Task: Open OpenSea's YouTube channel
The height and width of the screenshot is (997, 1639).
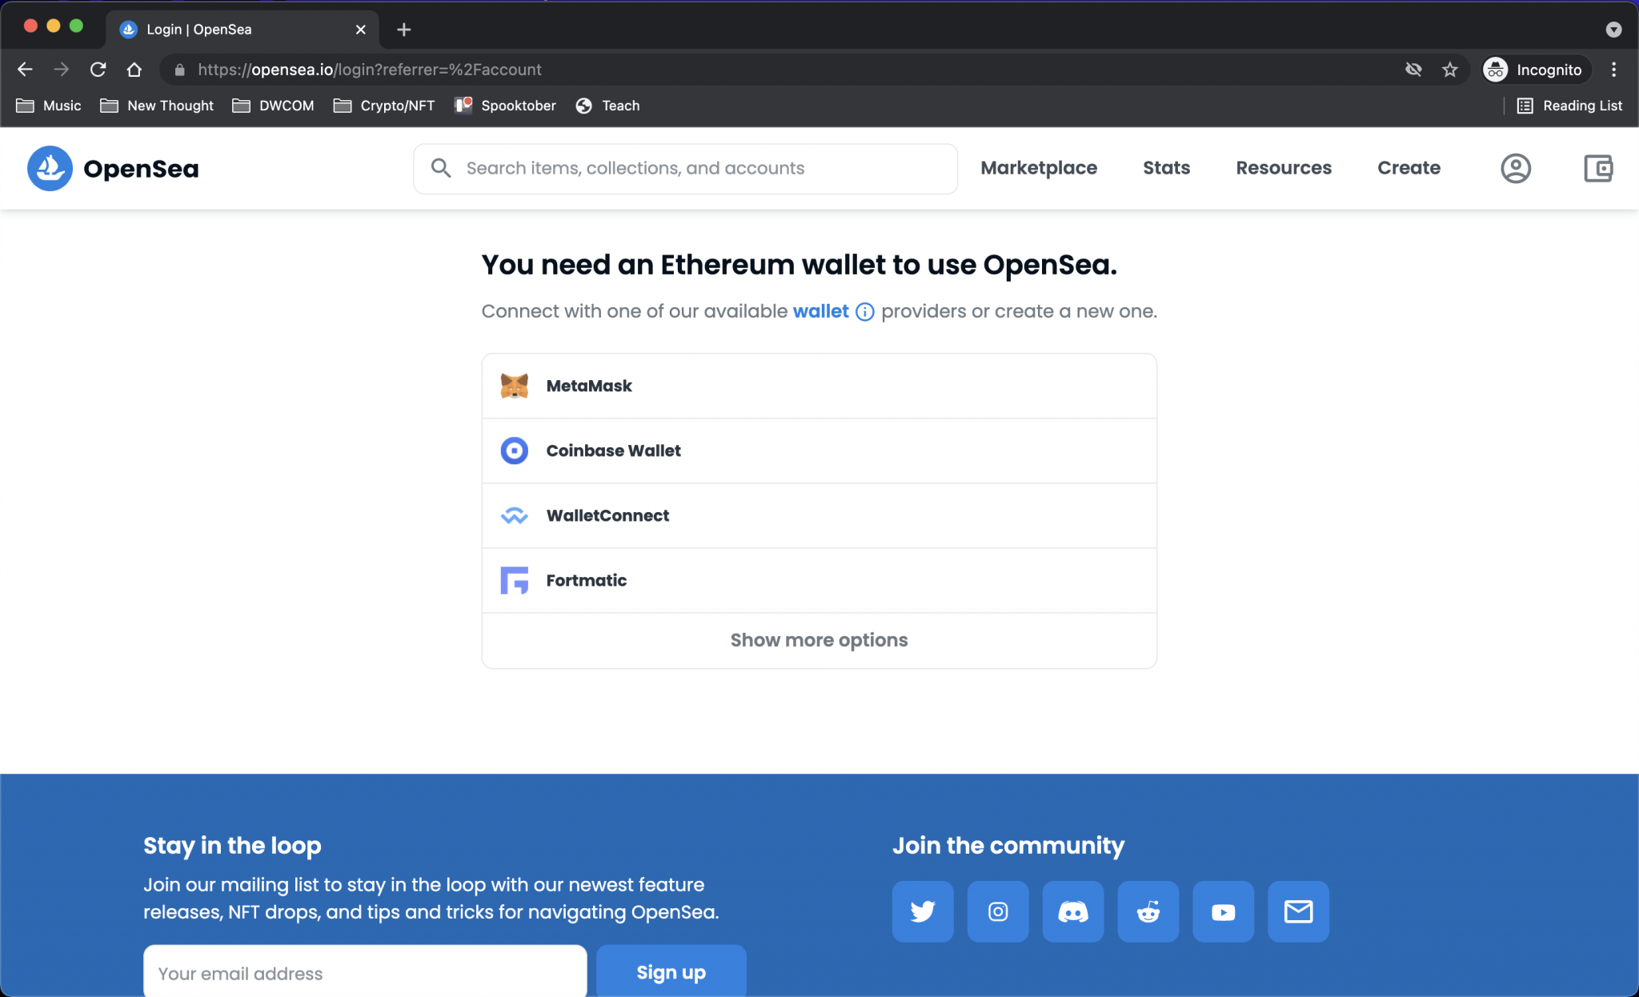Action: (1223, 911)
